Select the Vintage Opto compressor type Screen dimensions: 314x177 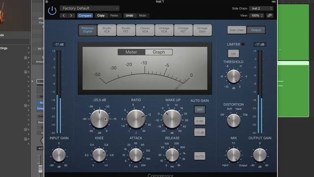click(202, 30)
